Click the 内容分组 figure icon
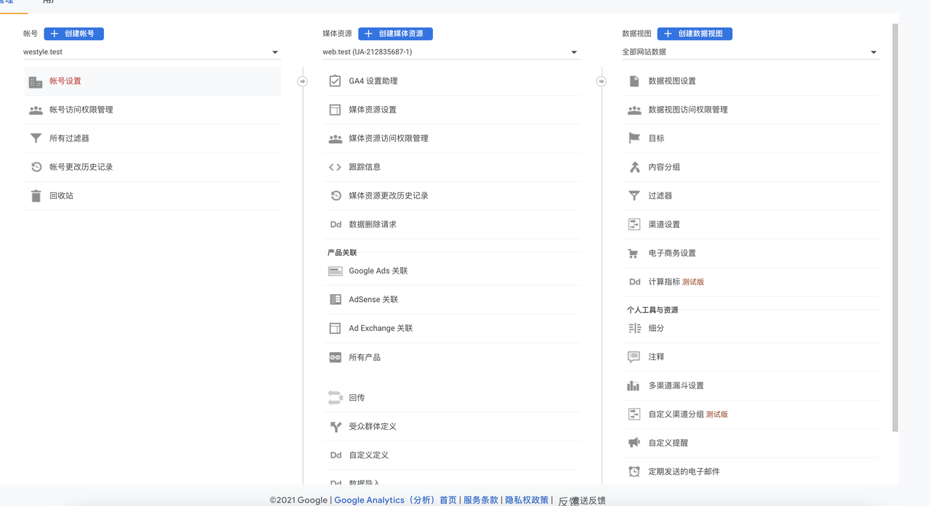930x506 pixels. 634,167
